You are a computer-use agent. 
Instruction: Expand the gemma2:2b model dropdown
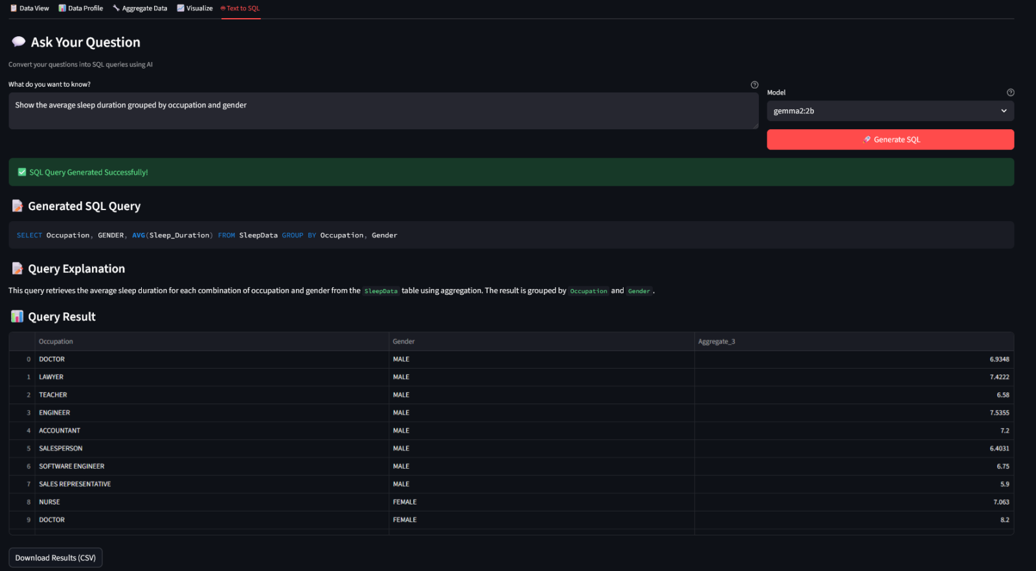click(x=890, y=111)
